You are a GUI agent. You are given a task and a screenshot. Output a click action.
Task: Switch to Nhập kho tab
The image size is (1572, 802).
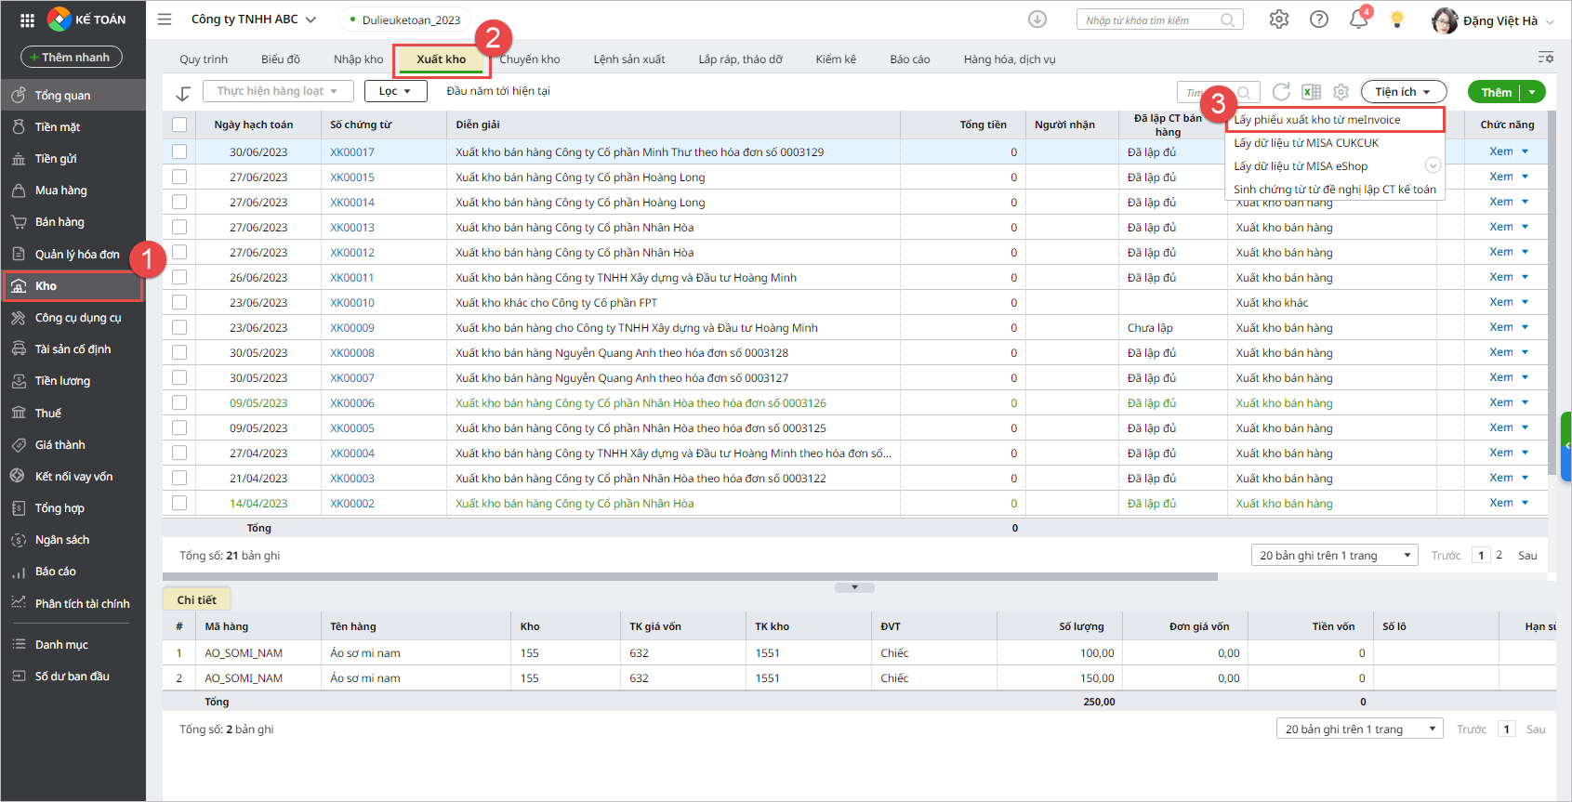tap(358, 59)
